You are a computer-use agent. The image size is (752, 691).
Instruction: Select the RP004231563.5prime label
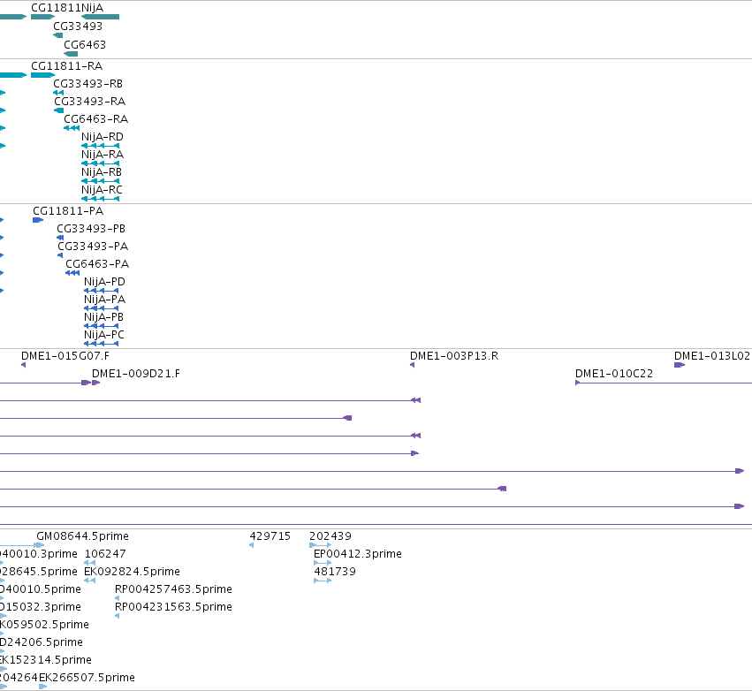pyautogui.click(x=173, y=606)
